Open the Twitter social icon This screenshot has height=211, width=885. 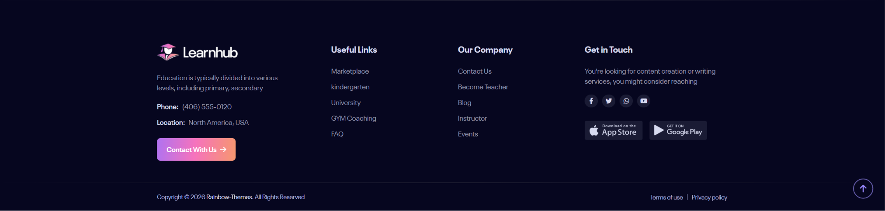tap(608, 101)
